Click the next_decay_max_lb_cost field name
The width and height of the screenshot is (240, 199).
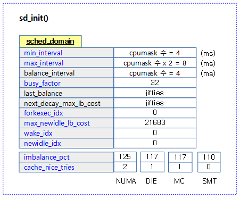coord(62,104)
